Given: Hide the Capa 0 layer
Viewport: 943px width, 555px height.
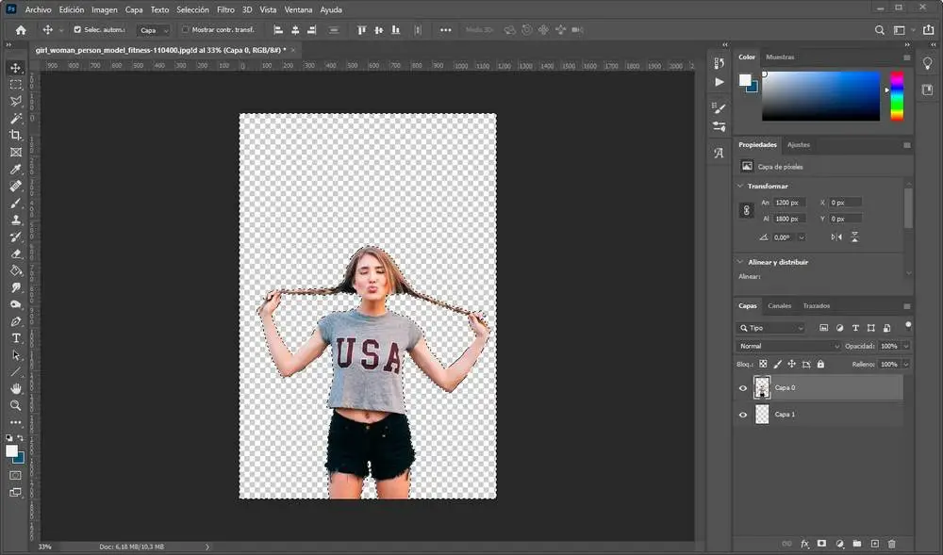Looking at the screenshot, I should pyautogui.click(x=743, y=388).
